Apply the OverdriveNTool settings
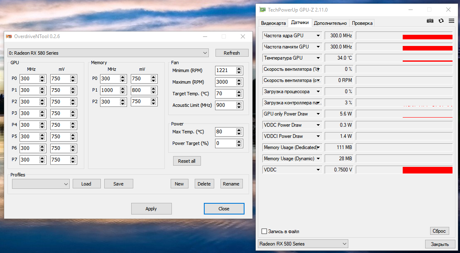 (x=151, y=209)
